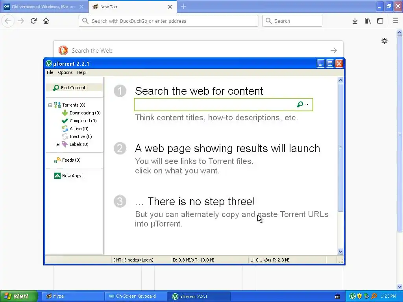Image resolution: width=403 pixels, height=302 pixels.
Task: Open New Tab page settings gear
Action: point(384,41)
